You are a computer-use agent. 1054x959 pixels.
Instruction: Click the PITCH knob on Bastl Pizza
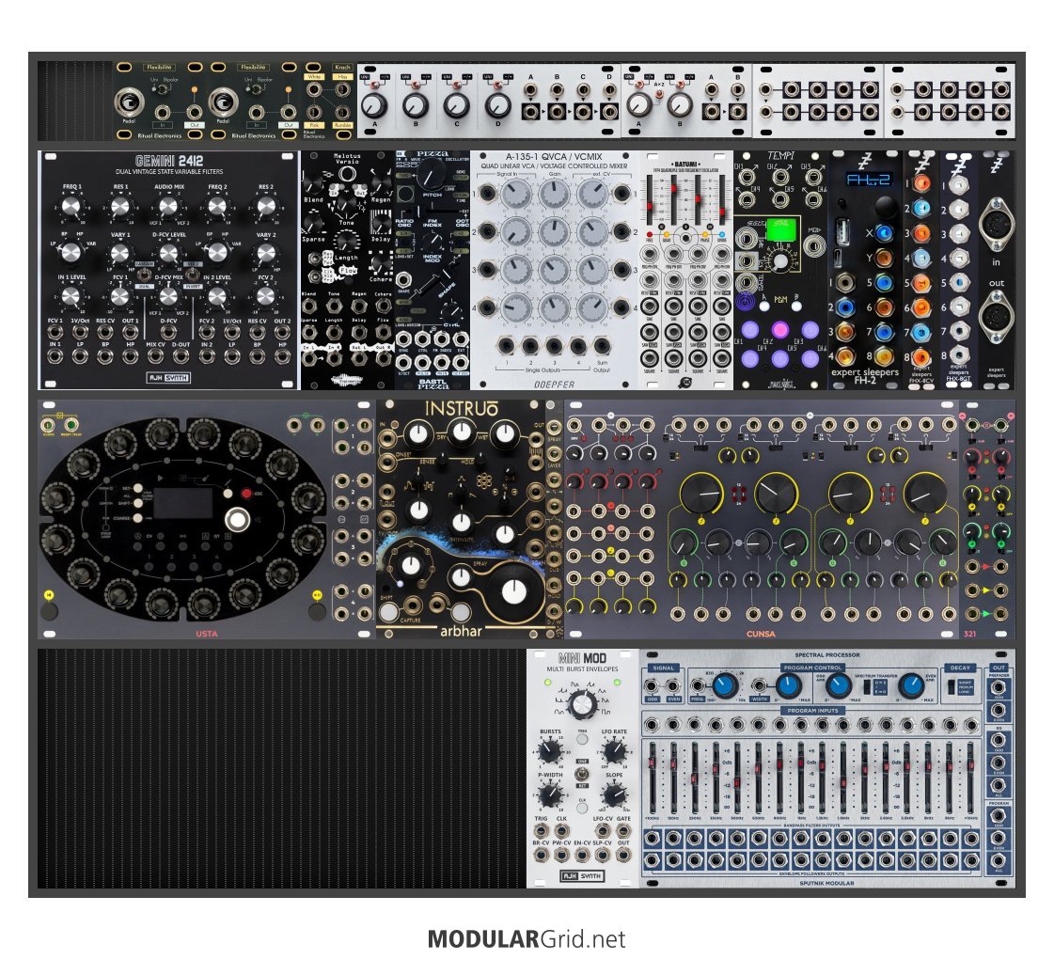(x=431, y=176)
